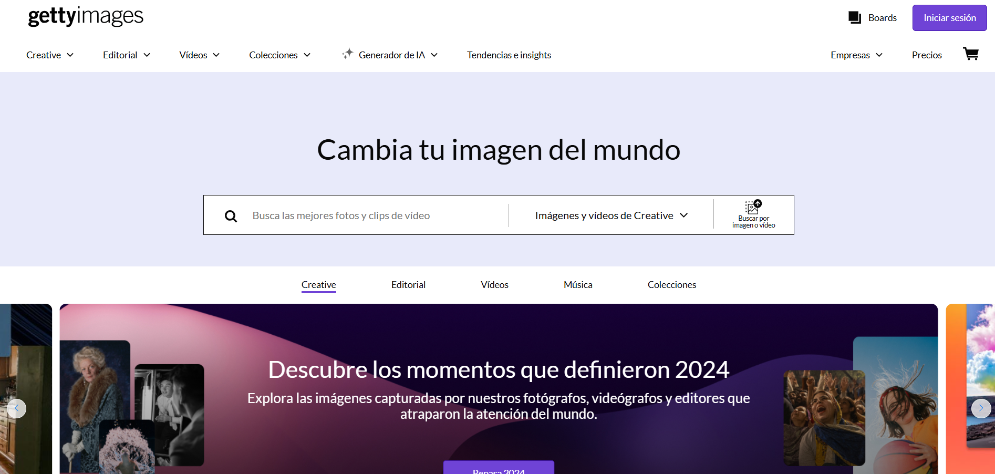Open Imágenes y vídeos de Creative selector
The image size is (995, 474).
coord(611,215)
